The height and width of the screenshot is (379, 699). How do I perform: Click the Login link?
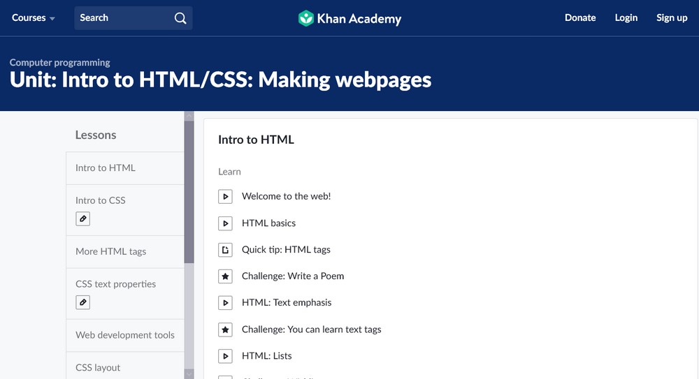tap(626, 18)
